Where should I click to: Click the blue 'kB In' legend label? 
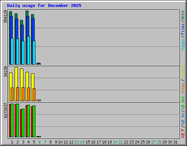(183, 119)
